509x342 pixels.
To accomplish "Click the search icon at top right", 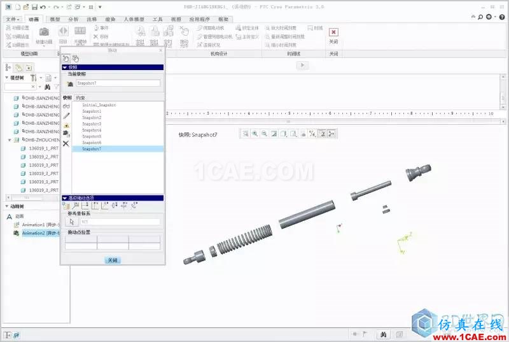I will point(480,17).
